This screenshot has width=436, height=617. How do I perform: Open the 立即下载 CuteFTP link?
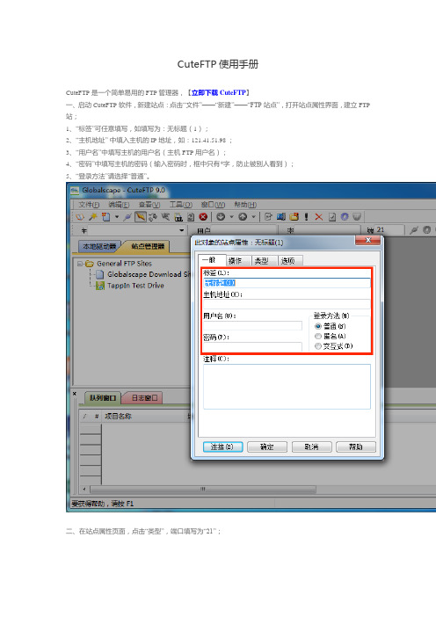point(218,93)
